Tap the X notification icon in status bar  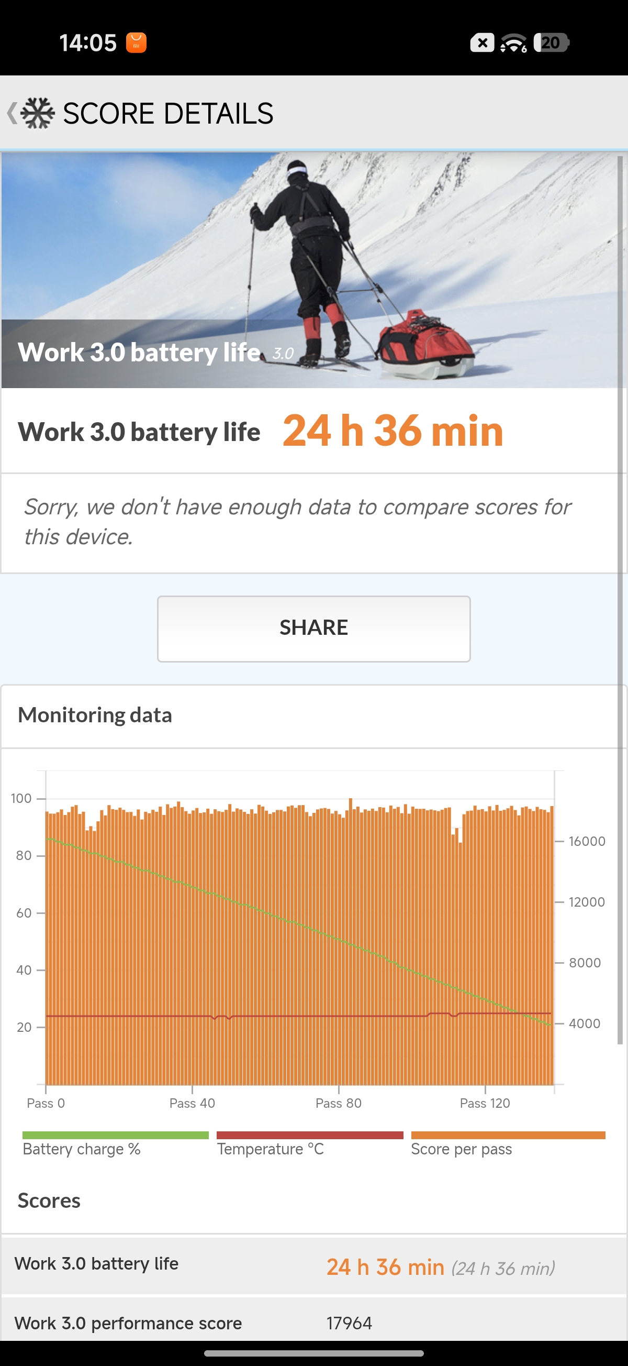pos(482,43)
